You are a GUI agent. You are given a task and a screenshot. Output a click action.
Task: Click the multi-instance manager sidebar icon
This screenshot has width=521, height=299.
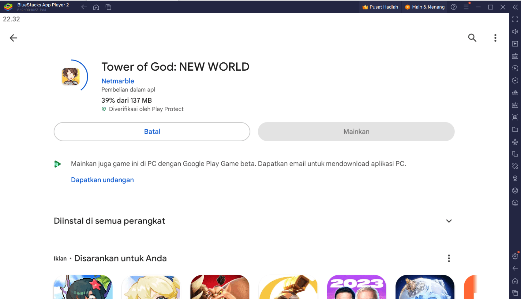point(515,154)
